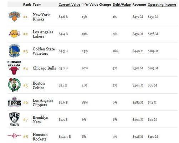Sort by Current Value column header
179x143 pixels.
69,5
